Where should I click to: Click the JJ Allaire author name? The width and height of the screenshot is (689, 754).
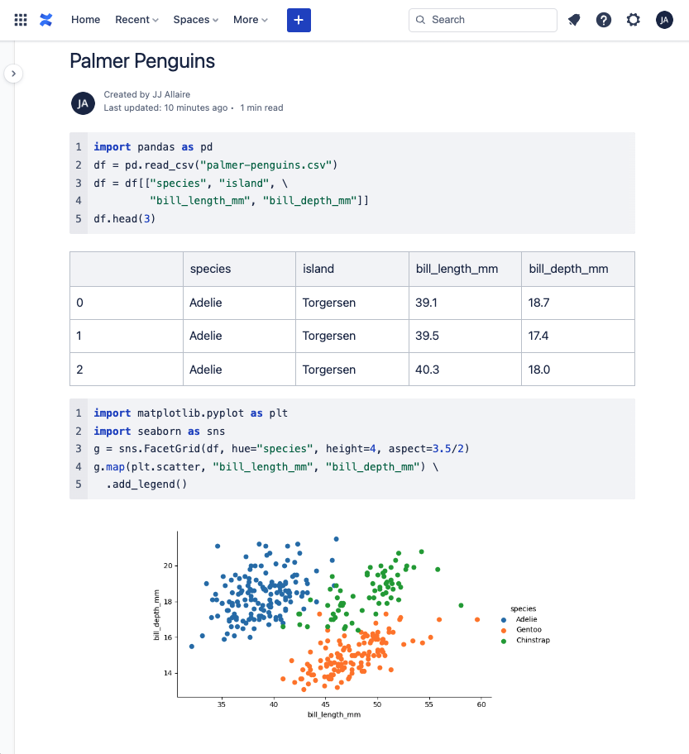(x=171, y=95)
